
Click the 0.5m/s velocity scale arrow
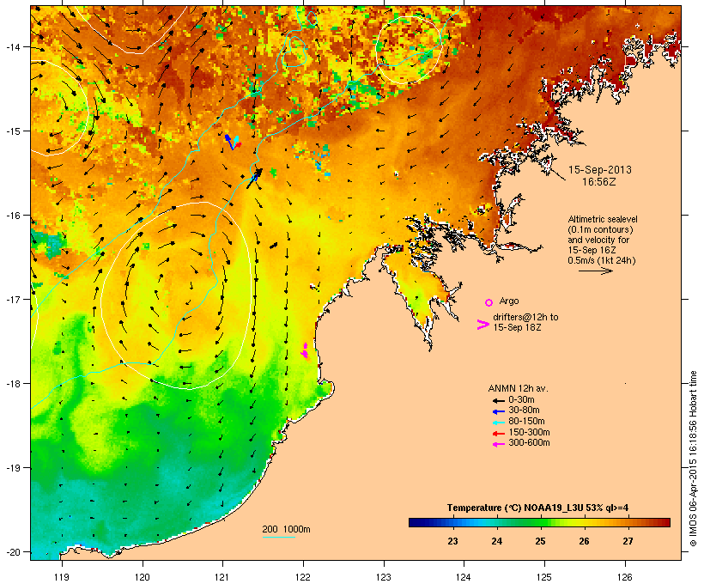point(596,271)
